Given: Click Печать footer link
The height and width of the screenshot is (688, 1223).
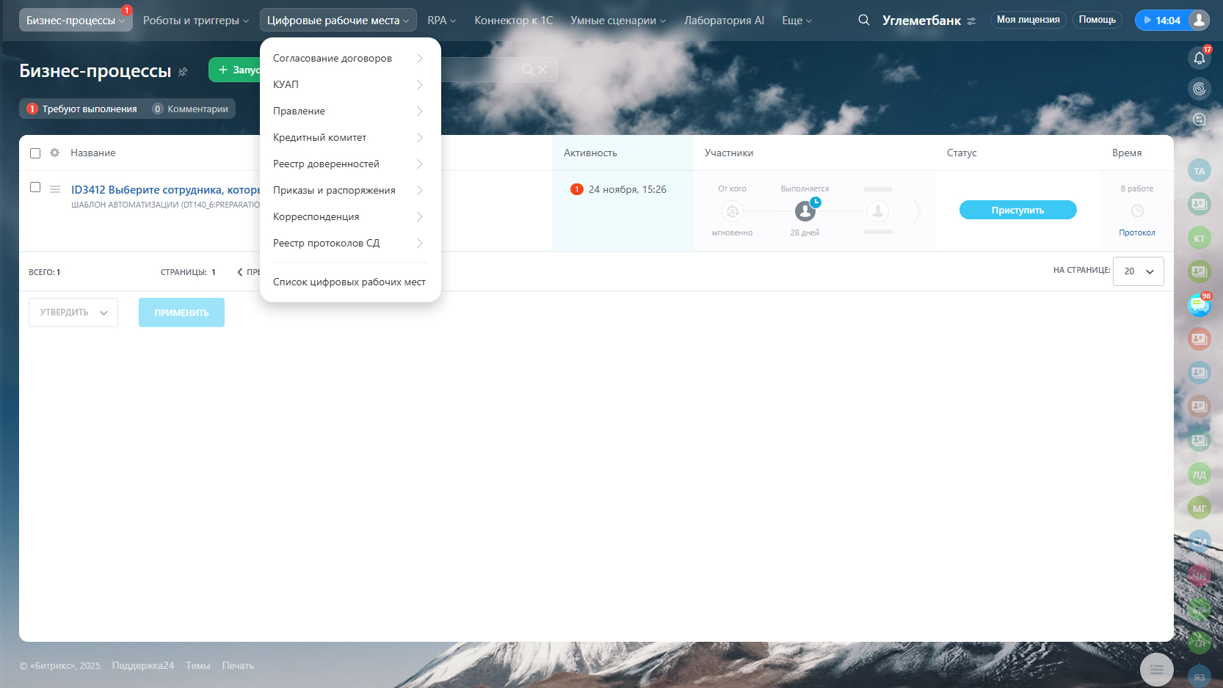Looking at the screenshot, I should [238, 665].
